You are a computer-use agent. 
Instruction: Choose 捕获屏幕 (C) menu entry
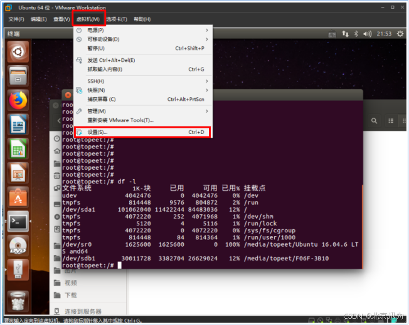tap(143, 99)
